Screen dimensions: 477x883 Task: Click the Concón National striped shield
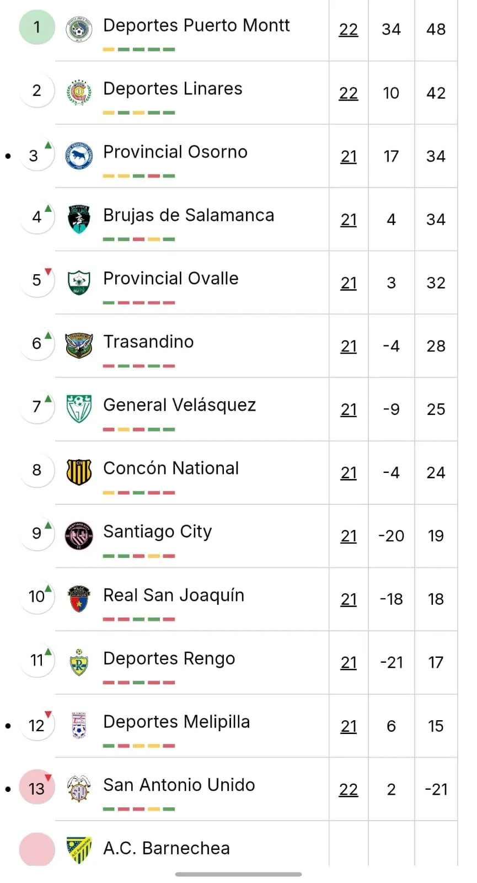(79, 472)
